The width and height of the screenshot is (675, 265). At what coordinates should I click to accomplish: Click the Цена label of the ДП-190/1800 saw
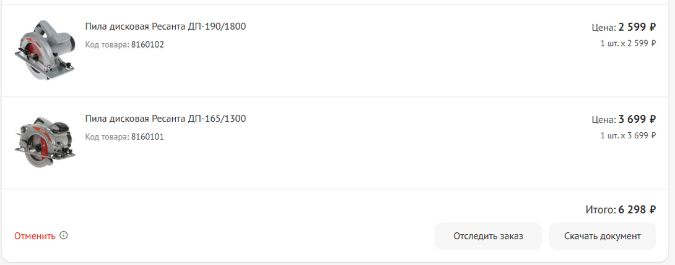point(603,28)
